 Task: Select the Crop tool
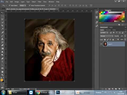(2, 26)
